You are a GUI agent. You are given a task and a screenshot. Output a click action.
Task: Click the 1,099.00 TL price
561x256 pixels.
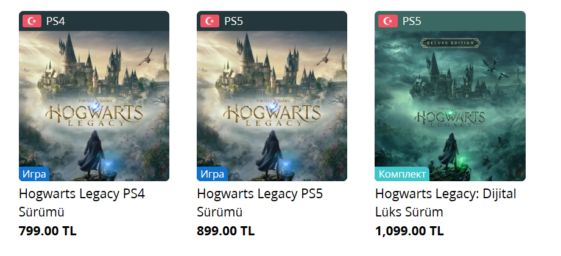pos(409,231)
